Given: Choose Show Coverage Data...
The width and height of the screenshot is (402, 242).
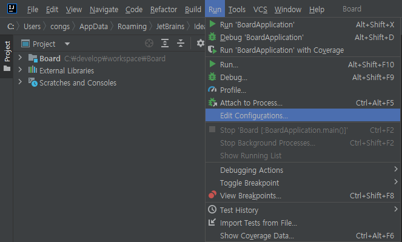Looking at the screenshot, I should pyautogui.click(x=303, y=236).
